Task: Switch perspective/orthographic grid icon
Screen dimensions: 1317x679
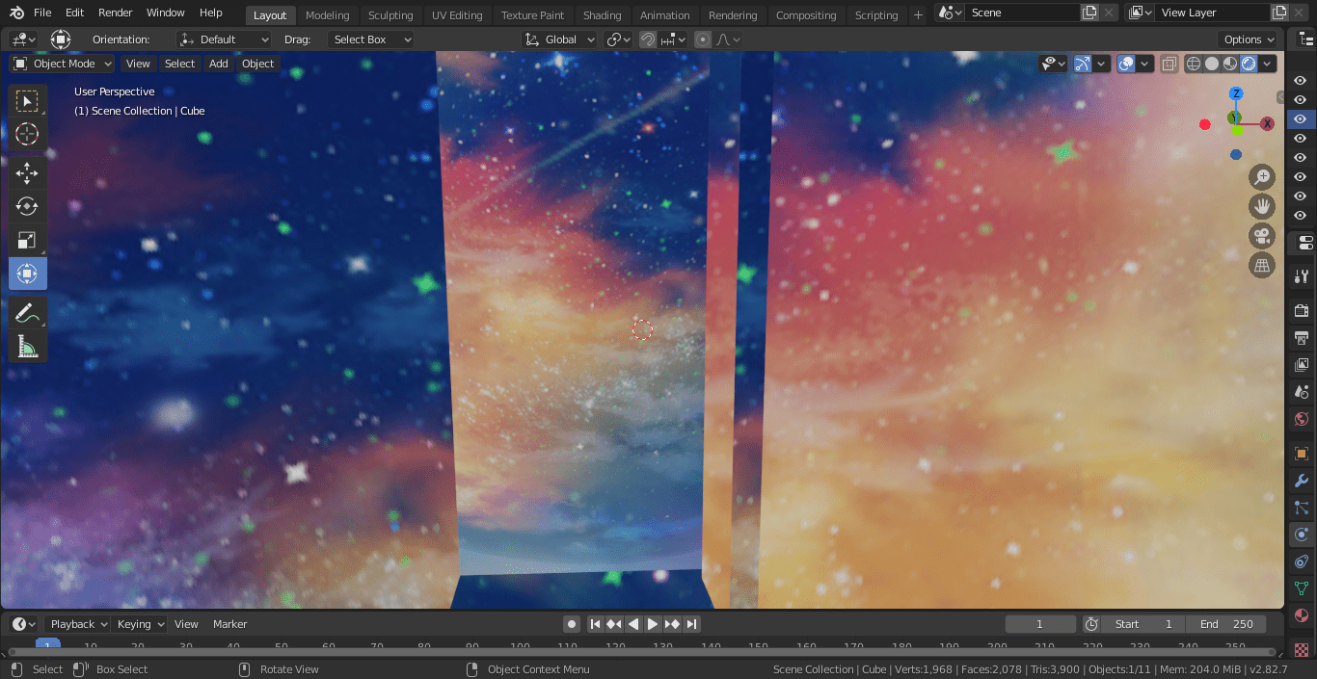Action: pos(1262,265)
